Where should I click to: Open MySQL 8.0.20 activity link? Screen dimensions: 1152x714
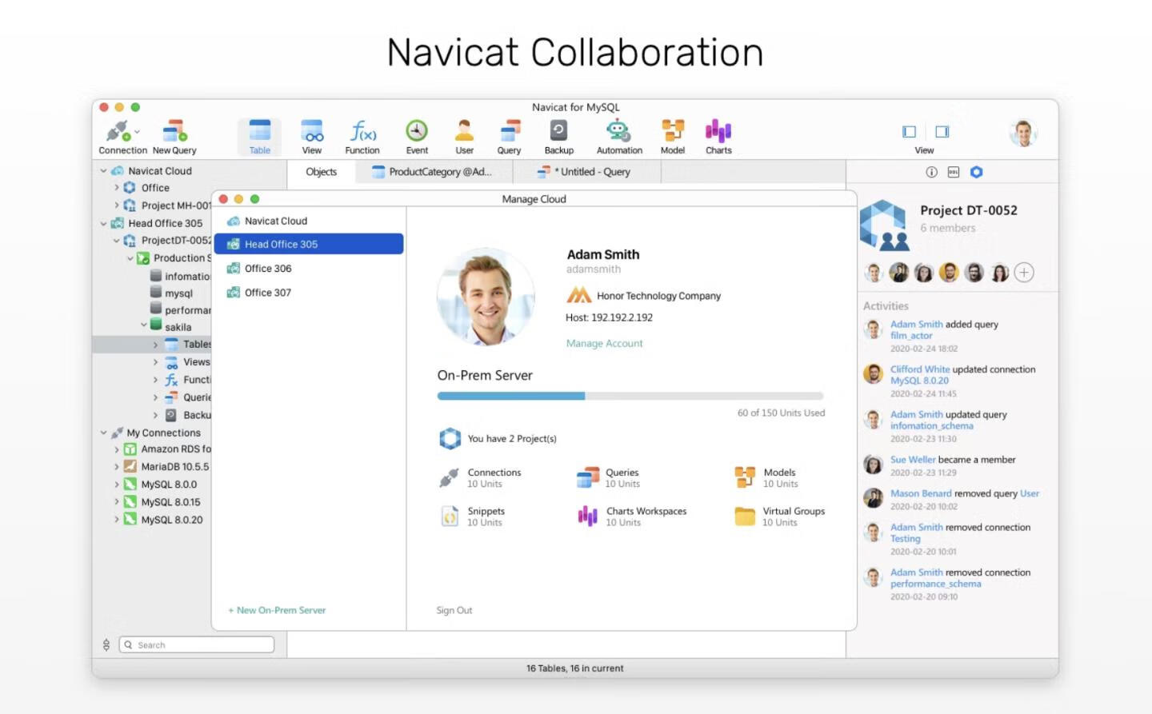click(x=919, y=381)
